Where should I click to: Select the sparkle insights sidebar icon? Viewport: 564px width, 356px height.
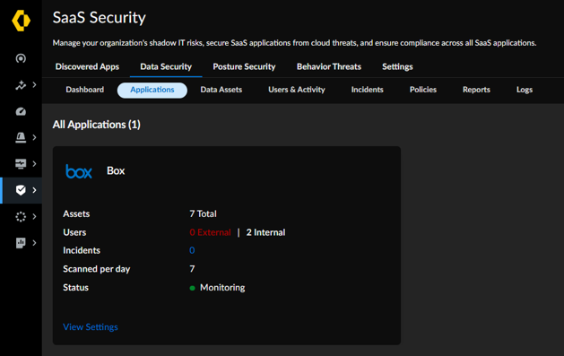point(21,85)
